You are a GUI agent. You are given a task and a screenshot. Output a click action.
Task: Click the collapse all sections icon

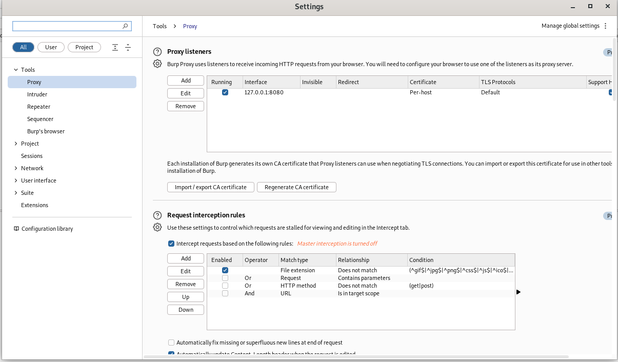[x=128, y=47]
